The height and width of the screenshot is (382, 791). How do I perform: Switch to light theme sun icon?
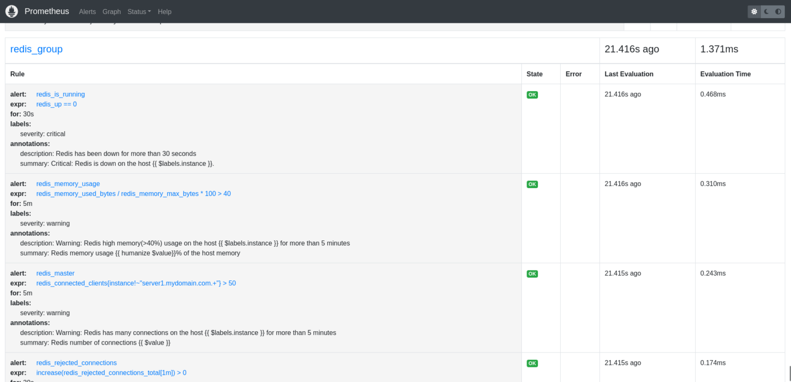pyautogui.click(x=754, y=11)
